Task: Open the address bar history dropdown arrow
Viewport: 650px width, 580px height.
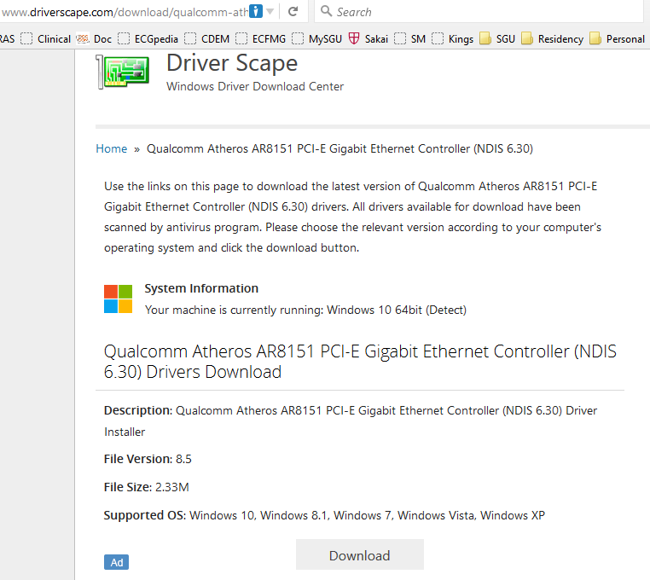Action: coord(270,12)
